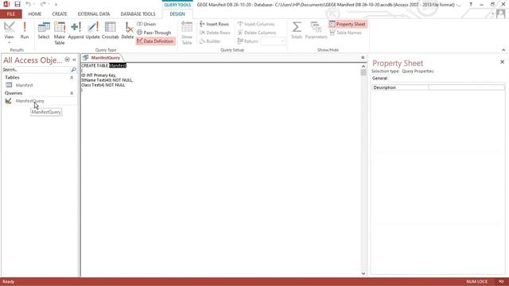Click the 'ID INT Primary Key' SQL line

pyautogui.click(x=99, y=75)
